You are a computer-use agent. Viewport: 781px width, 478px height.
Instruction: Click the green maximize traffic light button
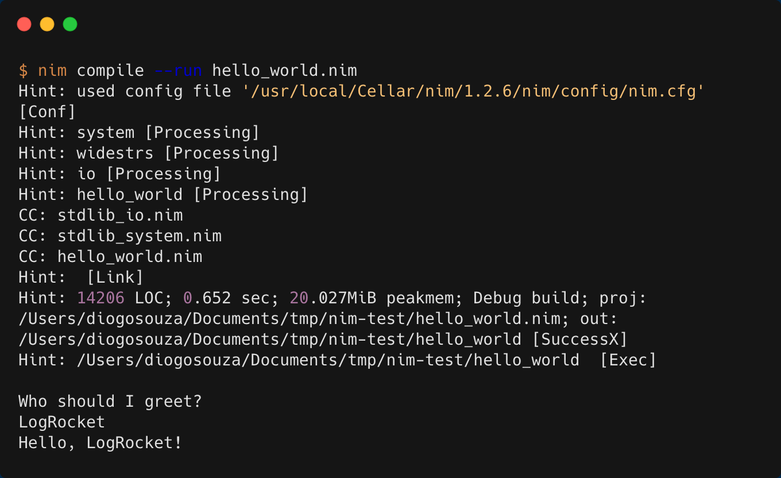coord(69,24)
